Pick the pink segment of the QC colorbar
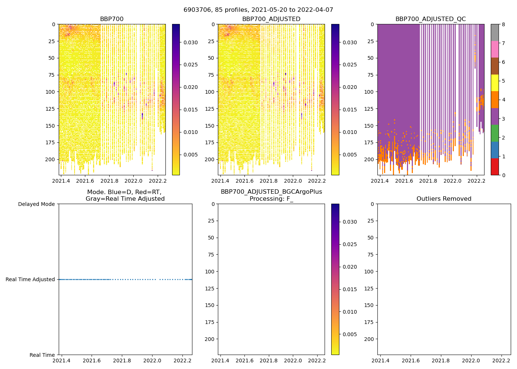Screen dimensions: 517x369 point(494,49)
